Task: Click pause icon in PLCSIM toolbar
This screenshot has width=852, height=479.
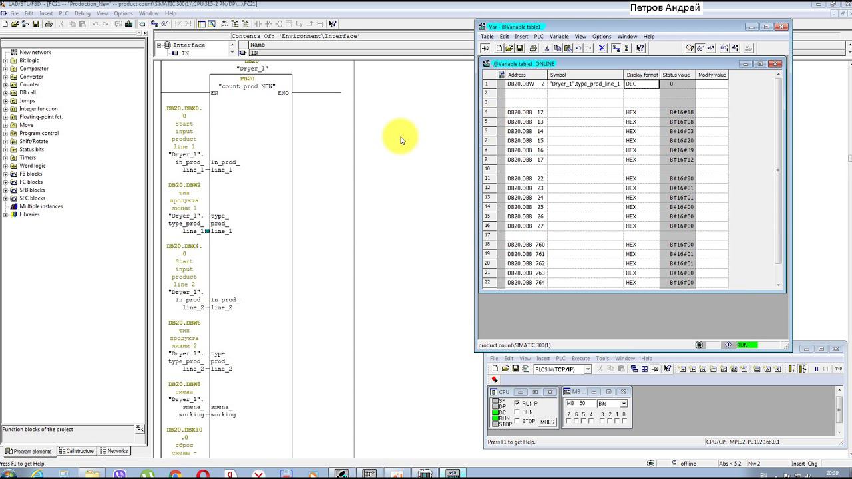Action: click(x=817, y=369)
